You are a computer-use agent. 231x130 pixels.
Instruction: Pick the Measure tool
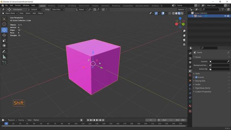point(4,57)
